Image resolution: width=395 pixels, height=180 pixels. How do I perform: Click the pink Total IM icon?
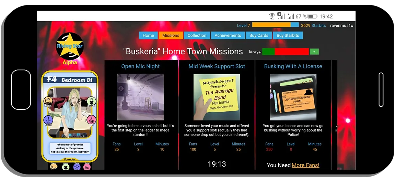(x=87, y=167)
